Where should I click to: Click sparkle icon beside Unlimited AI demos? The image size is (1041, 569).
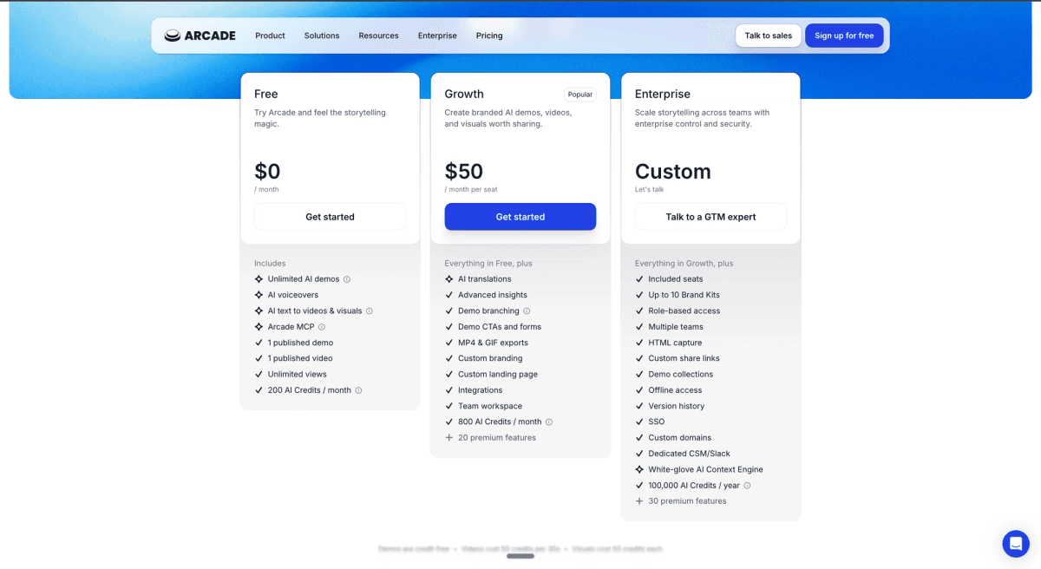259,279
